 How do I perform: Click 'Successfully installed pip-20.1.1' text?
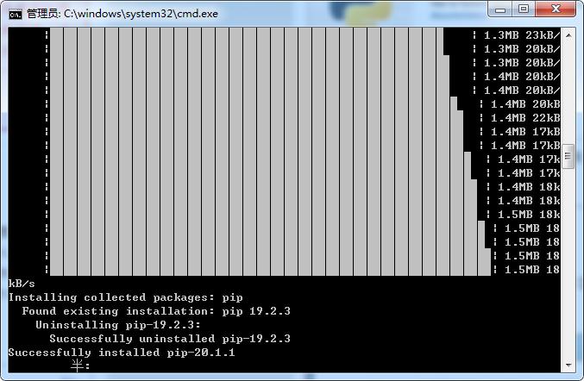click(122, 353)
